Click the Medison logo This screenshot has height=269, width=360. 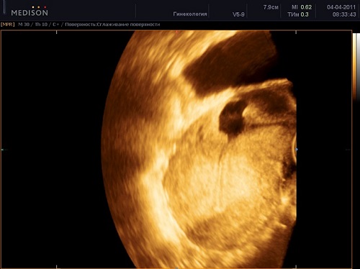coord(30,12)
